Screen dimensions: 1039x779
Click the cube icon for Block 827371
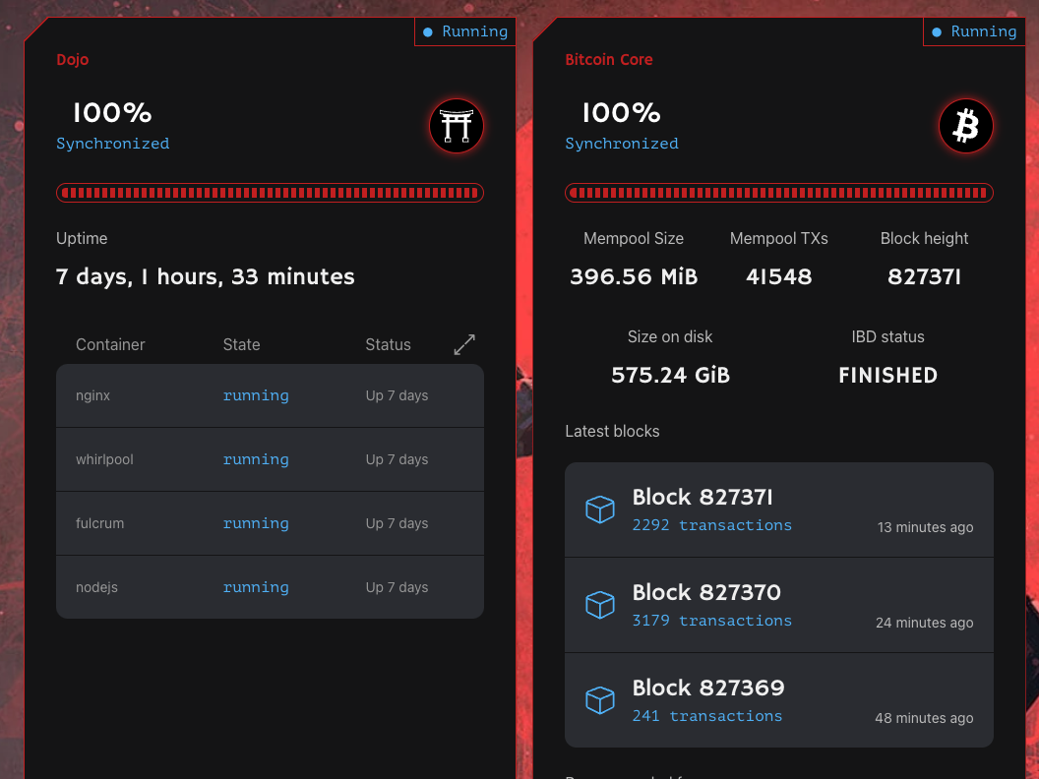[x=600, y=509]
